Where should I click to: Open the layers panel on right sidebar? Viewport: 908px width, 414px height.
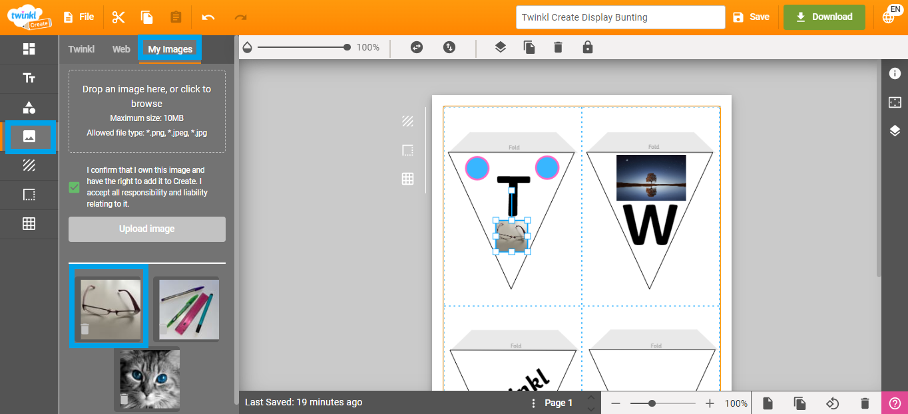coord(895,131)
